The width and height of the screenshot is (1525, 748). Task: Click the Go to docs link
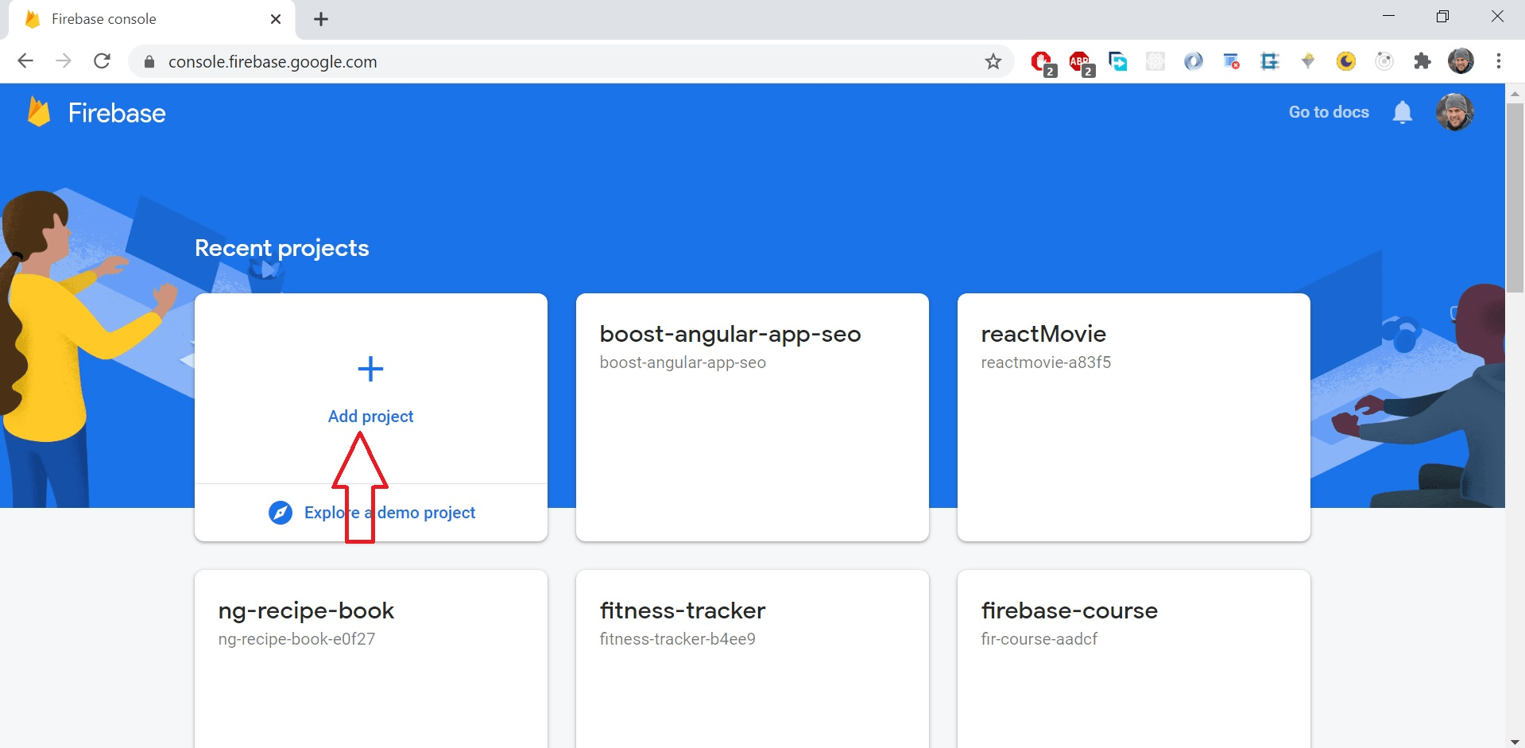click(1328, 112)
